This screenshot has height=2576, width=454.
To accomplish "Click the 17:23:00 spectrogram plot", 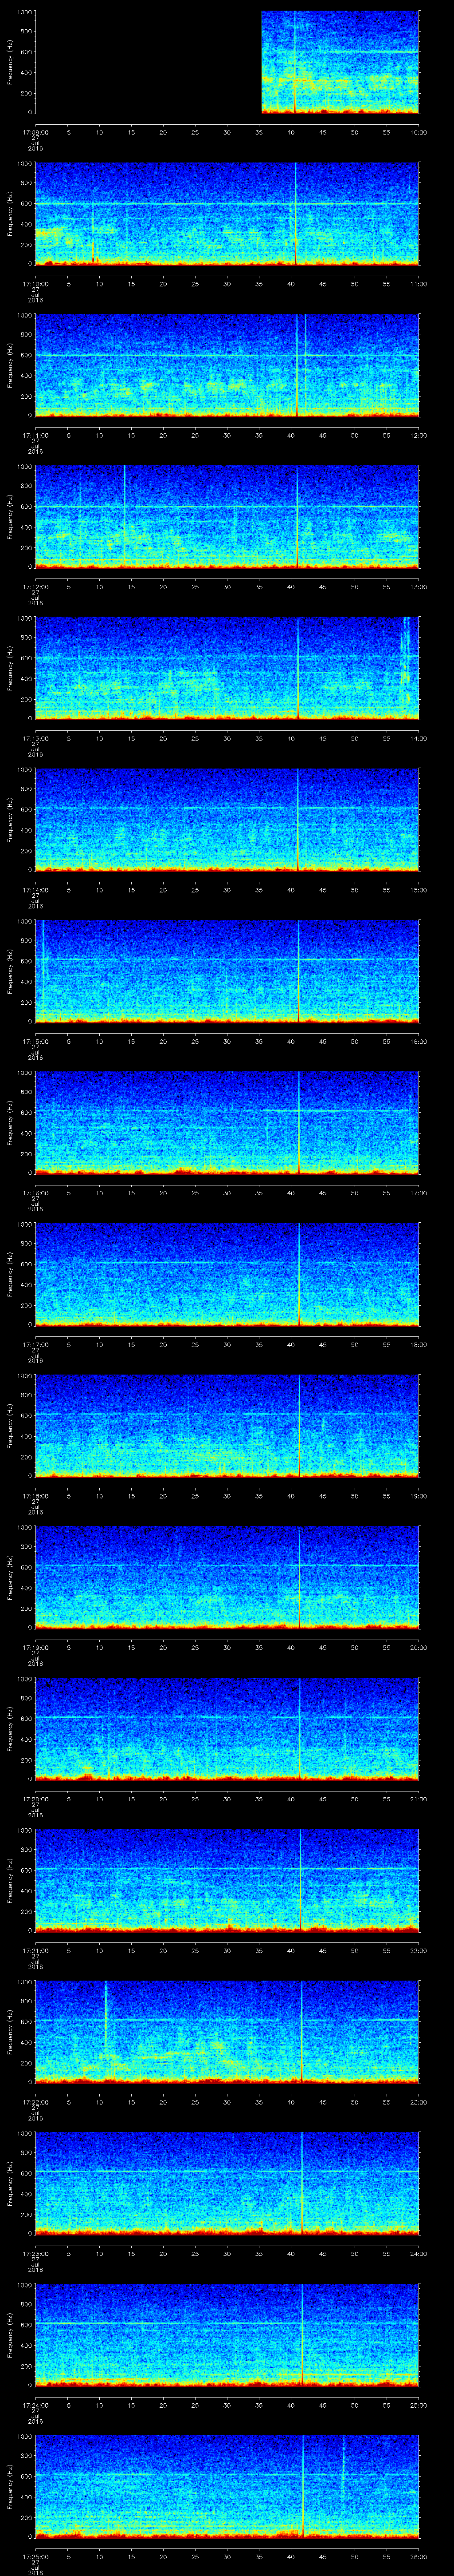I will coord(227,2183).
